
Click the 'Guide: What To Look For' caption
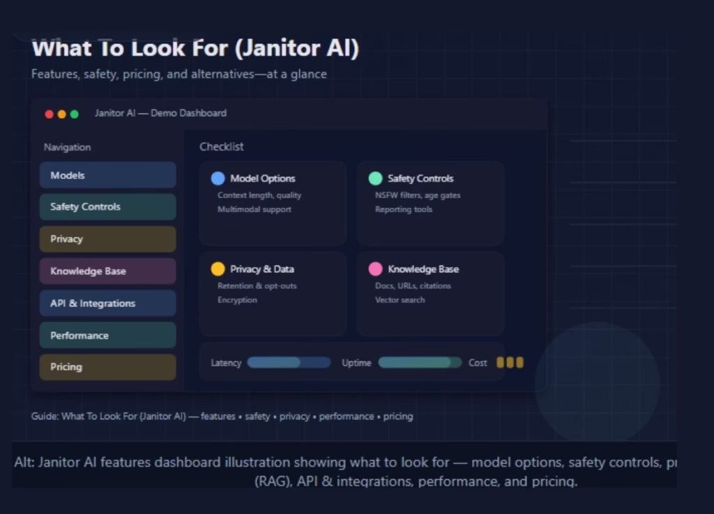(x=222, y=416)
